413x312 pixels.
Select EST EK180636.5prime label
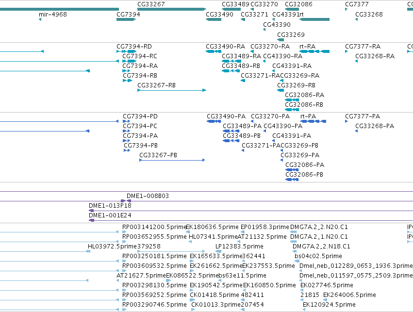(x=212, y=227)
